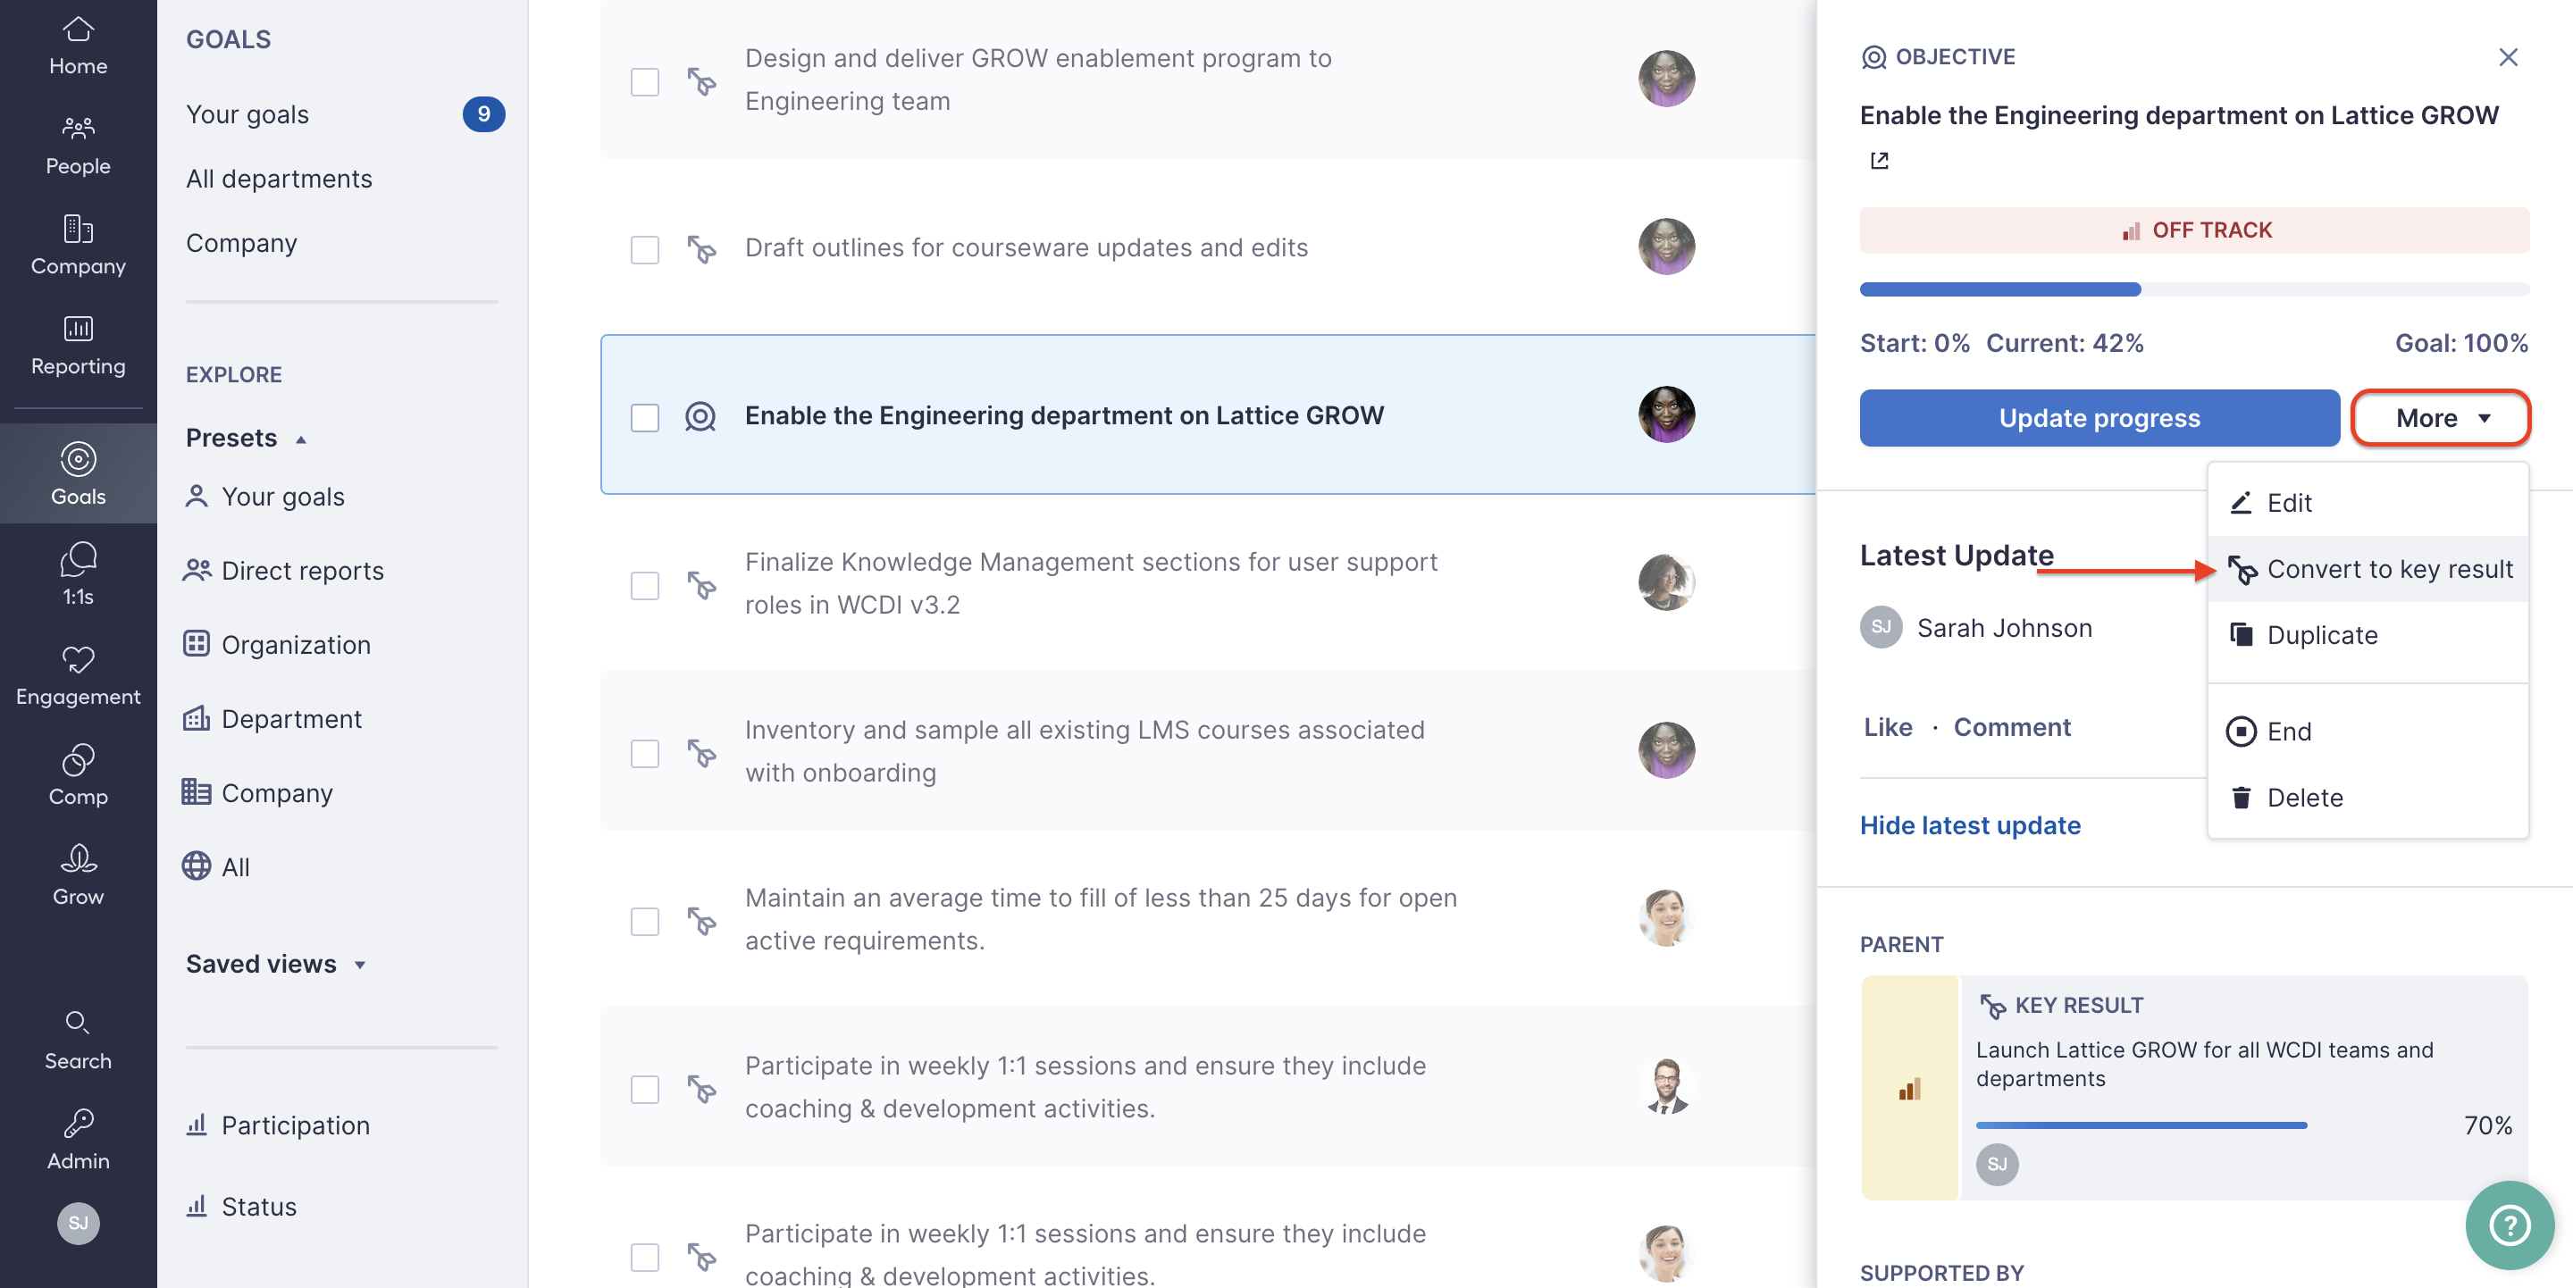Go to Home in left navigation
The width and height of the screenshot is (2573, 1288).
coord(78,46)
